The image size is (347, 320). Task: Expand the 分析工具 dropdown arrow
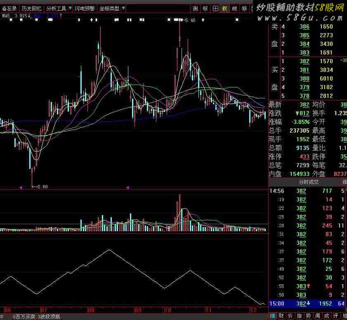70,8
